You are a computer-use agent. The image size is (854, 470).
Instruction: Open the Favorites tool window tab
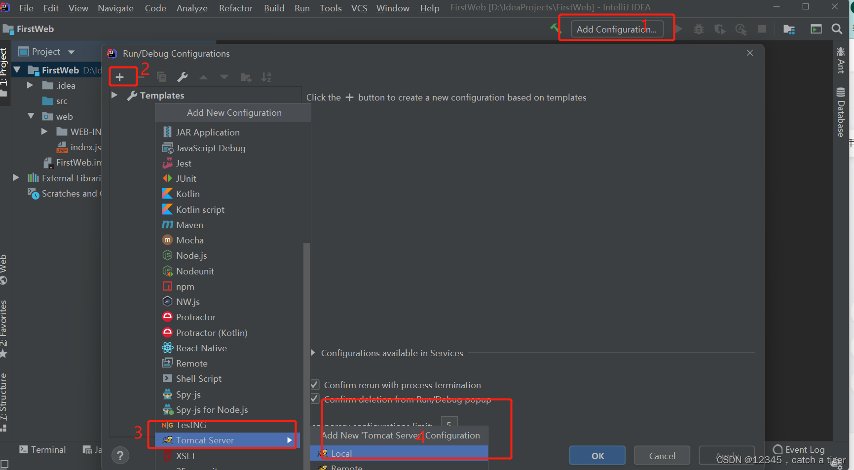pyautogui.click(x=4, y=328)
